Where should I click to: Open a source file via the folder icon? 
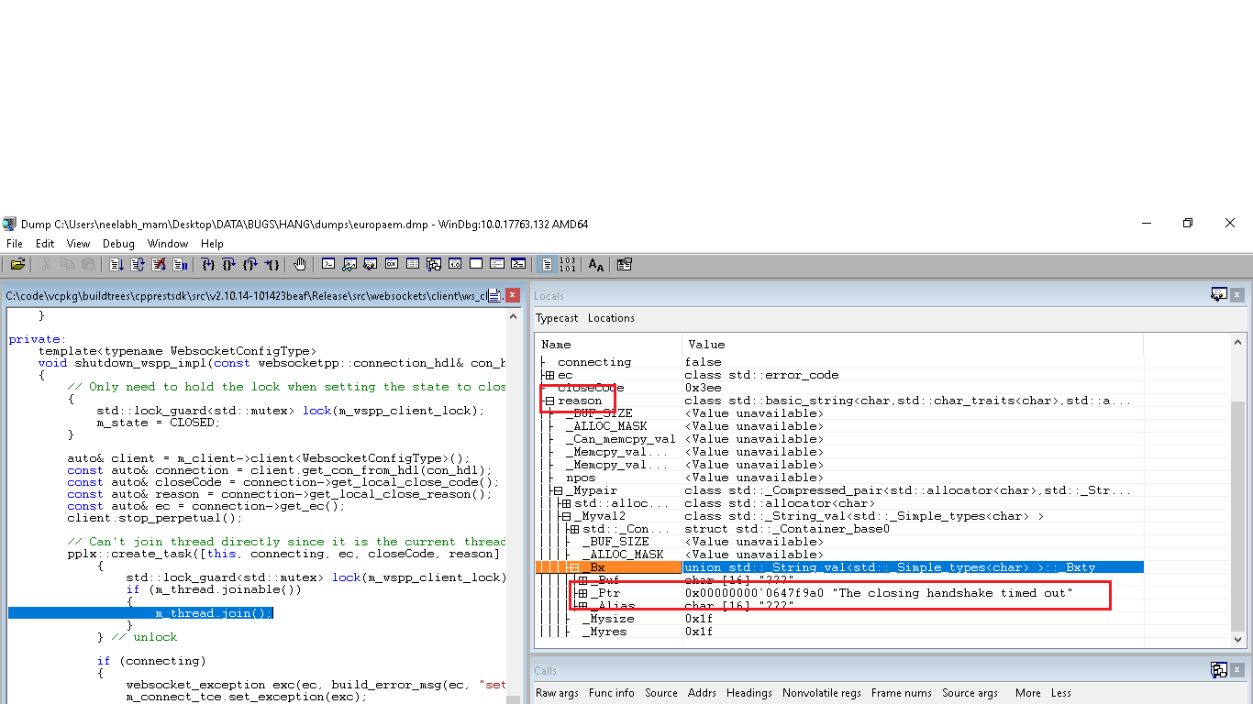pos(17,265)
